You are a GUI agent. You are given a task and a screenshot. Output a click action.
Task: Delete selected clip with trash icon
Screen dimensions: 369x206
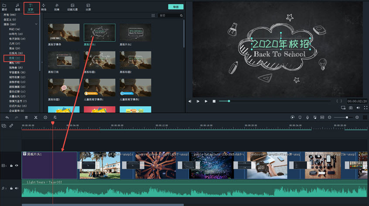click(26, 117)
